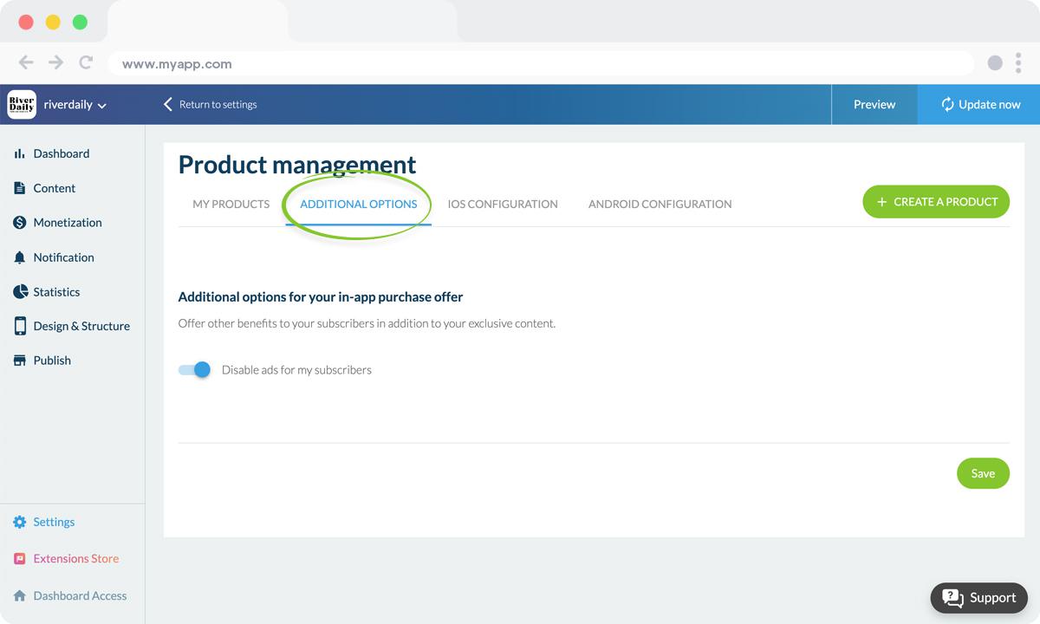
Task: Toggle Disable ads for my subscribers switch
Action: click(x=195, y=370)
